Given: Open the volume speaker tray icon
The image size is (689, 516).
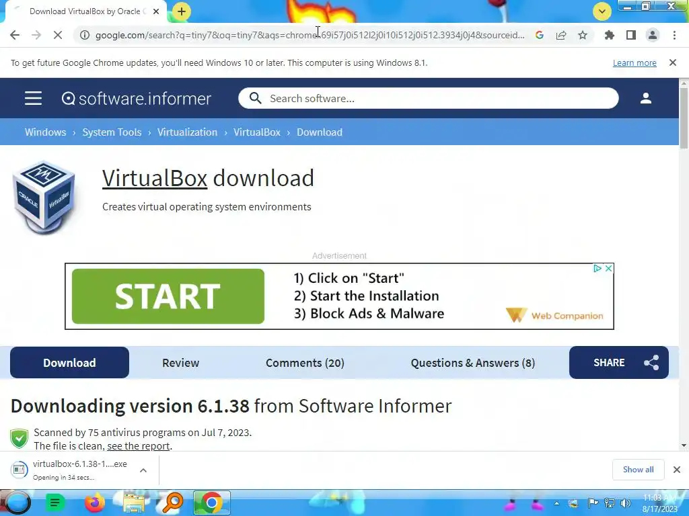Looking at the screenshot, I should click(625, 503).
